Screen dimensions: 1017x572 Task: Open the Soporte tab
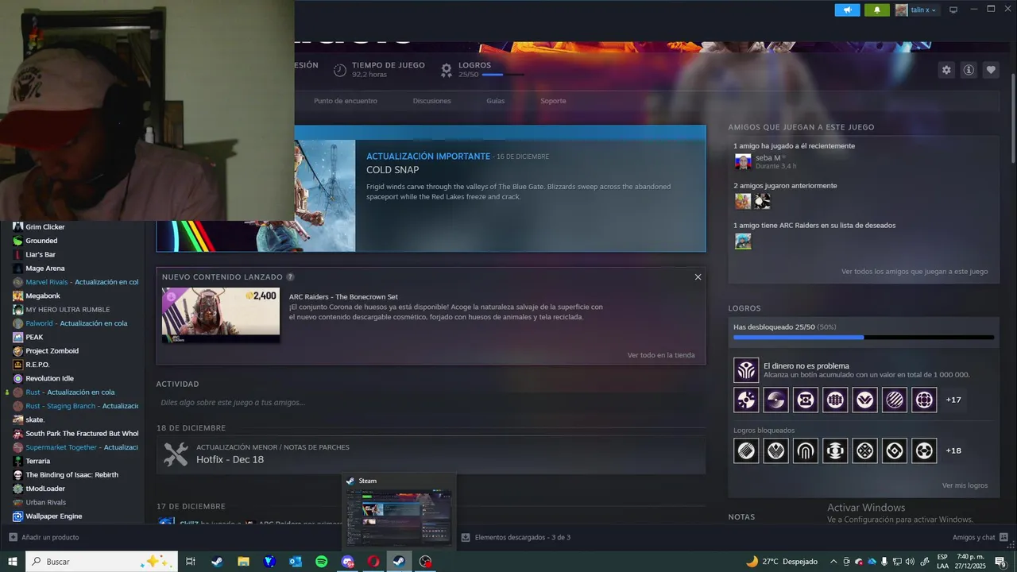click(x=553, y=101)
